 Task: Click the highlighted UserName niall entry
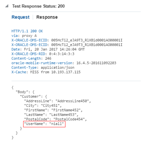[44, 124]
